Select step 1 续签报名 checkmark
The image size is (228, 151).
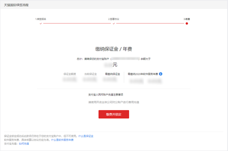click(x=41, y=23)
